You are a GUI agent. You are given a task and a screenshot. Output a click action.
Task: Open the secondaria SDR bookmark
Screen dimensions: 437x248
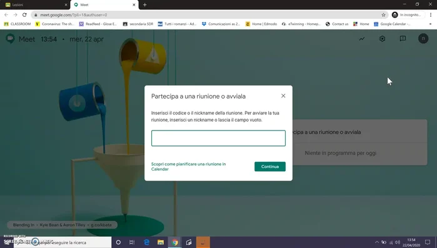[138, 24]
